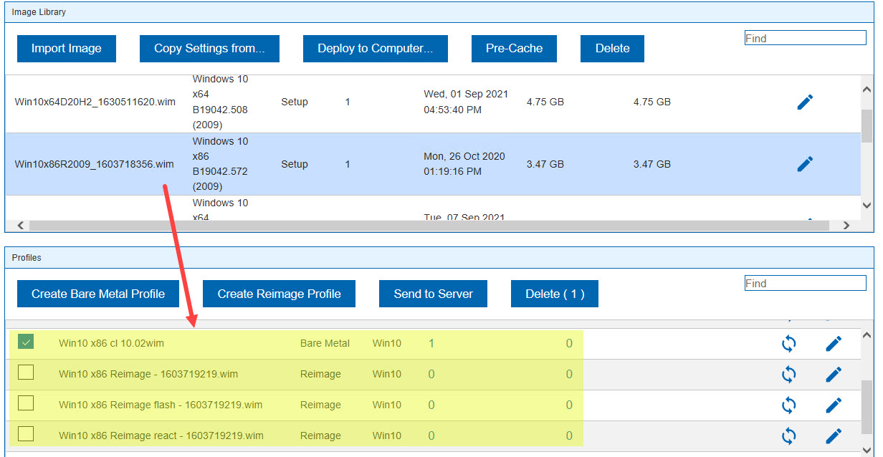Edit the Win10x64D20H2_1630511620.wim image
The height and width of the screenshot is (457, 883).
click(805, 102)
